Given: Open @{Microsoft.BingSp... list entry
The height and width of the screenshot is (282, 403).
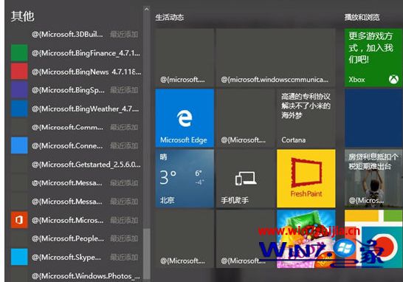Looking at the screenshot, I should [x=76, y=90].
